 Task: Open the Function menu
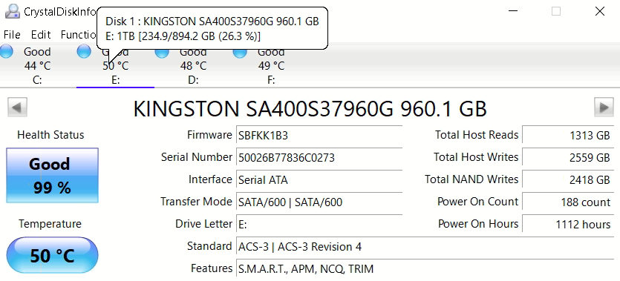[78, 35]
